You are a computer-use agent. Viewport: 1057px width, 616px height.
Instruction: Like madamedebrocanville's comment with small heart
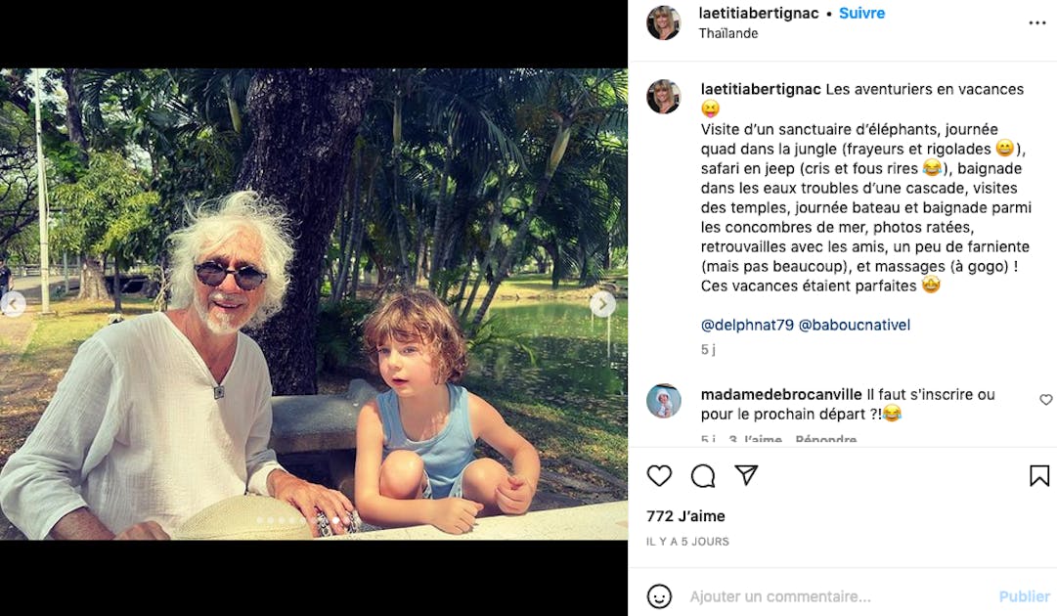tap(1045, 400)
